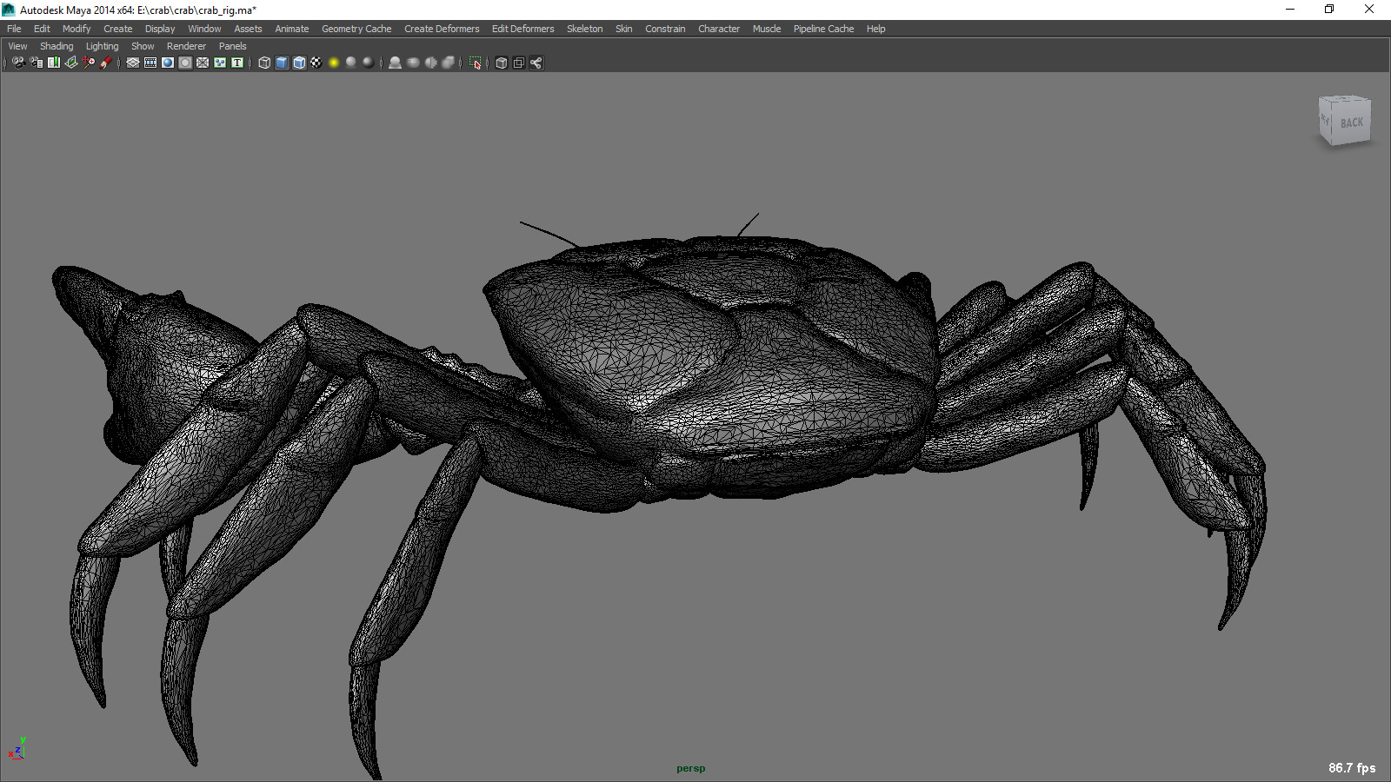Open the panel View menu
Image resolution: width=1391 pixels, height=782 pixels.
(17, 46)
